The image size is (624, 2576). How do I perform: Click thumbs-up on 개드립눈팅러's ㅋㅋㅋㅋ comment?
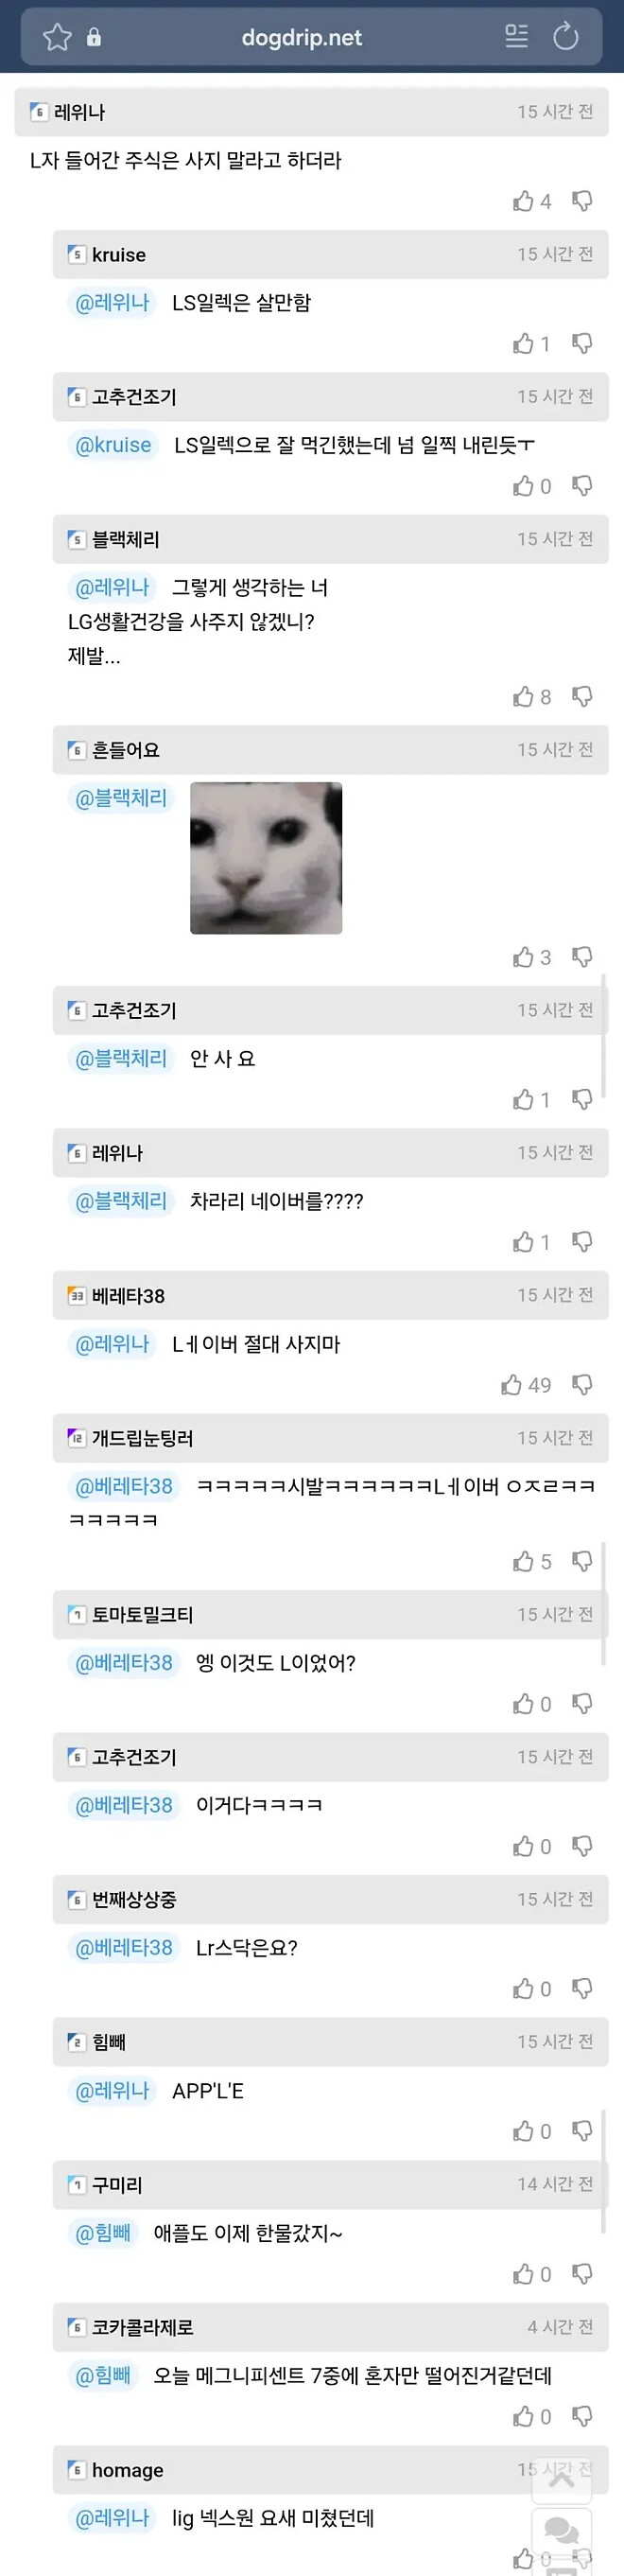pyautogui.click(x=527, y=1561)
